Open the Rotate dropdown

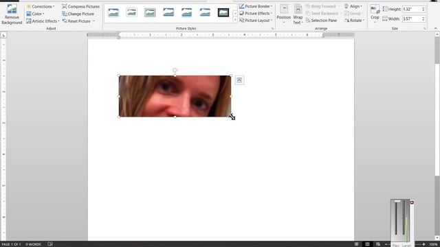click(354, 21)
